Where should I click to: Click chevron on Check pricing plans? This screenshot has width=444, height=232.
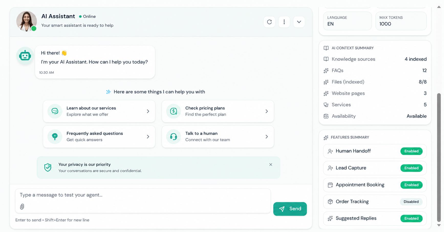[x=267, y=111]
